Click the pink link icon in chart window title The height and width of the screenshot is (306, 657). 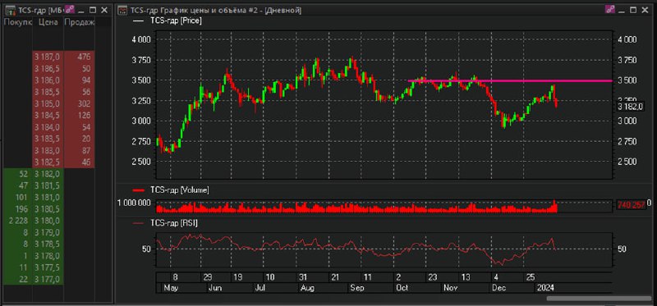[609, 10]
